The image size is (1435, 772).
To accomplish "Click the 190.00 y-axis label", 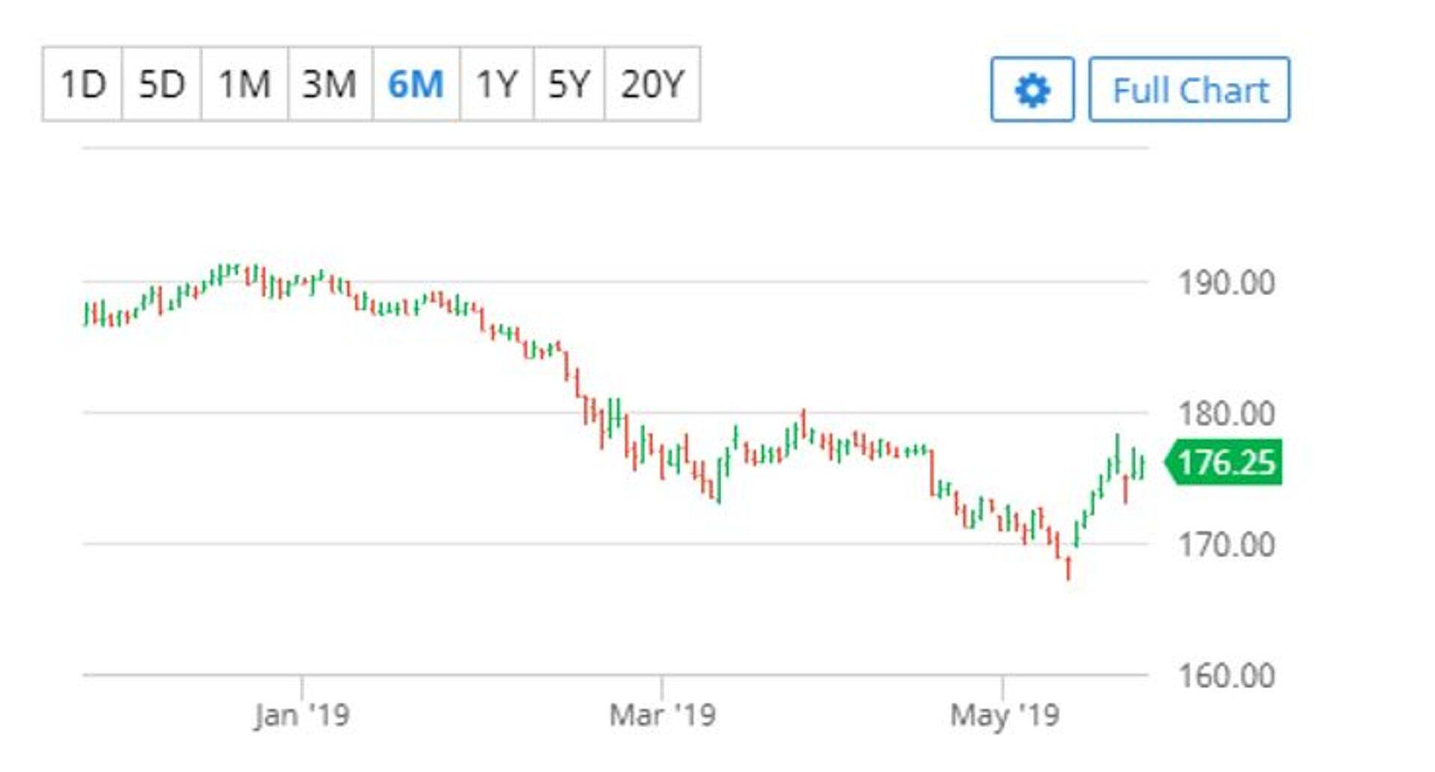I will [1226, 283].
